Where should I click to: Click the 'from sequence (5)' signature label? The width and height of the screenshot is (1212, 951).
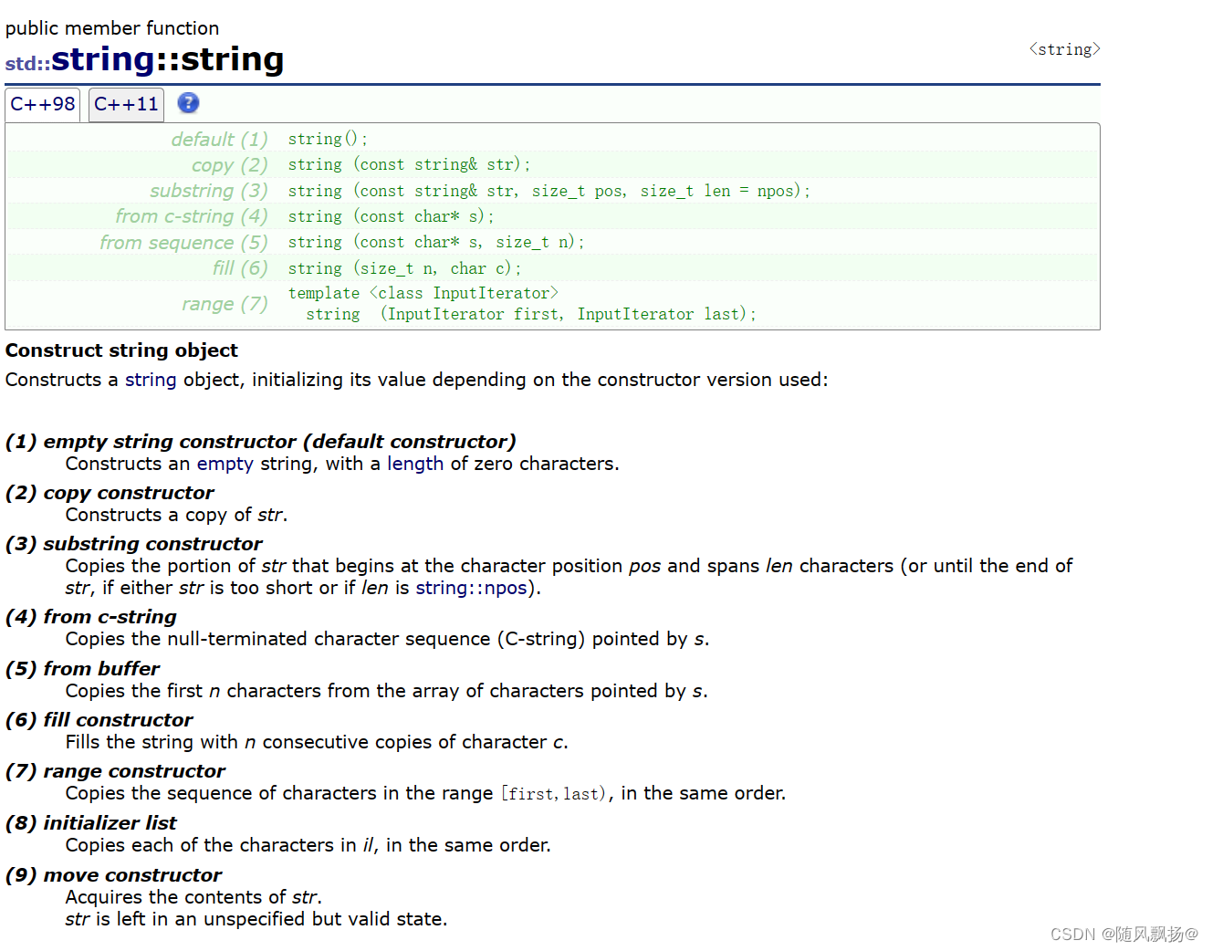pyautogui.click(x=183, y=243)
